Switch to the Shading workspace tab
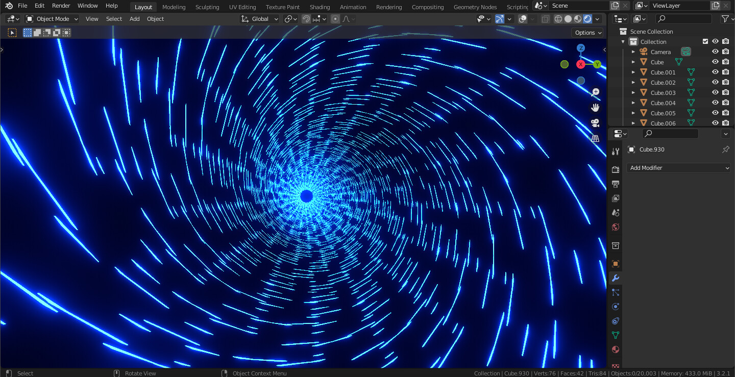Viewport: 735px width, 377px height. click(320, 7)
